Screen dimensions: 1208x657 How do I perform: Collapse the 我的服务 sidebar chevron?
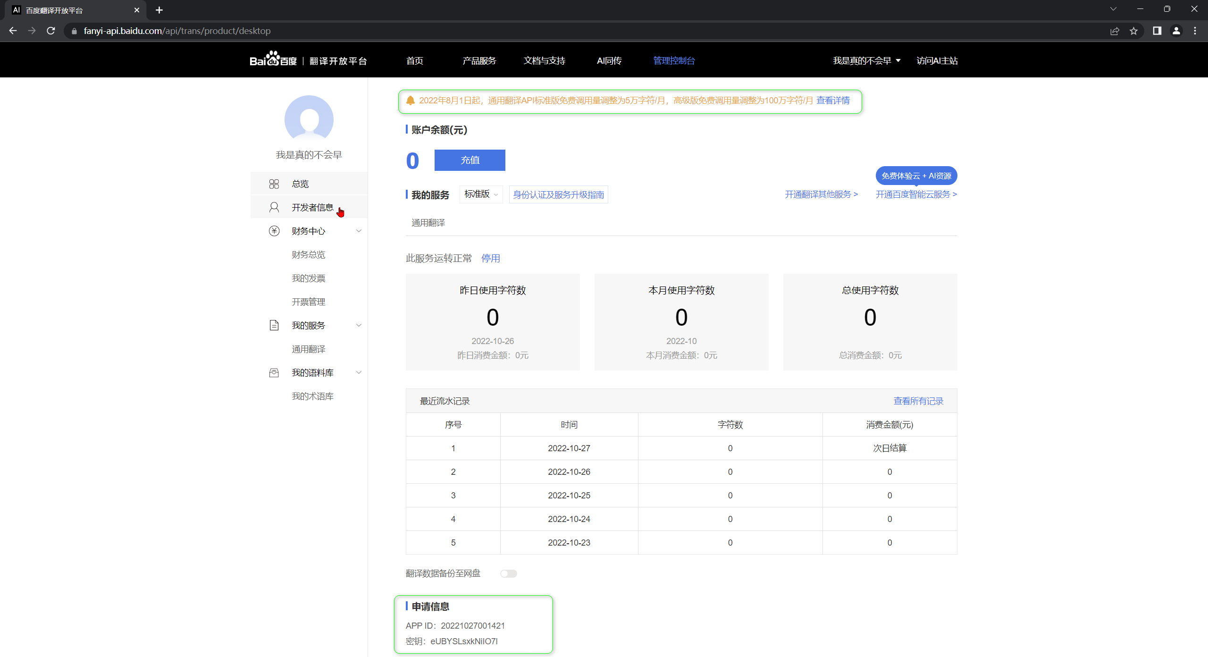point(359,325)
